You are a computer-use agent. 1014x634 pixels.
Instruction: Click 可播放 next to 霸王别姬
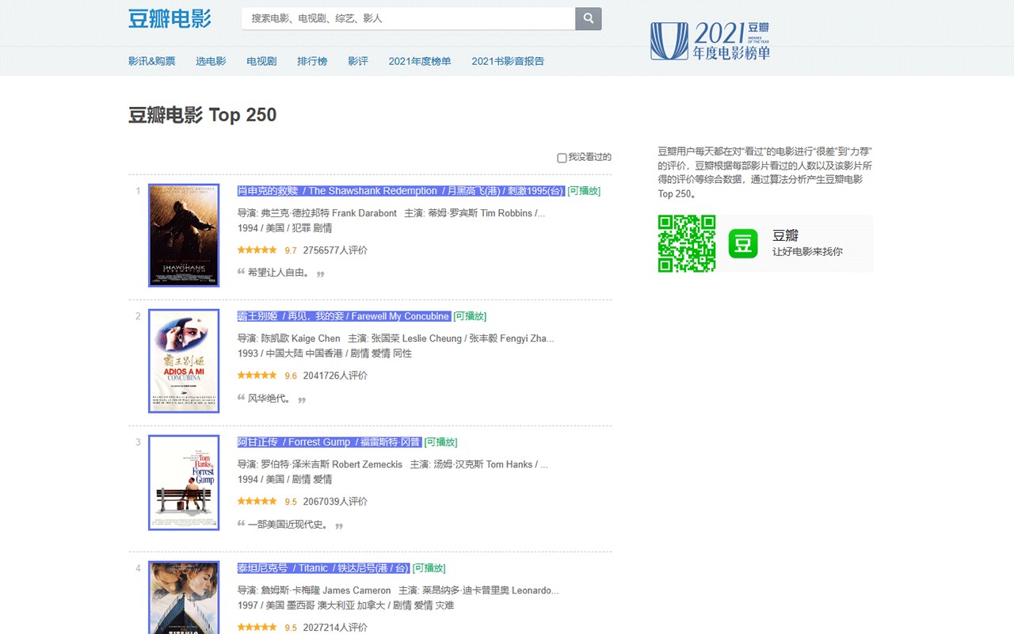[470, 316]
